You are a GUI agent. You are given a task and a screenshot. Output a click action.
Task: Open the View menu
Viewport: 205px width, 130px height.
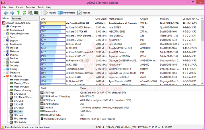point(11,7)
